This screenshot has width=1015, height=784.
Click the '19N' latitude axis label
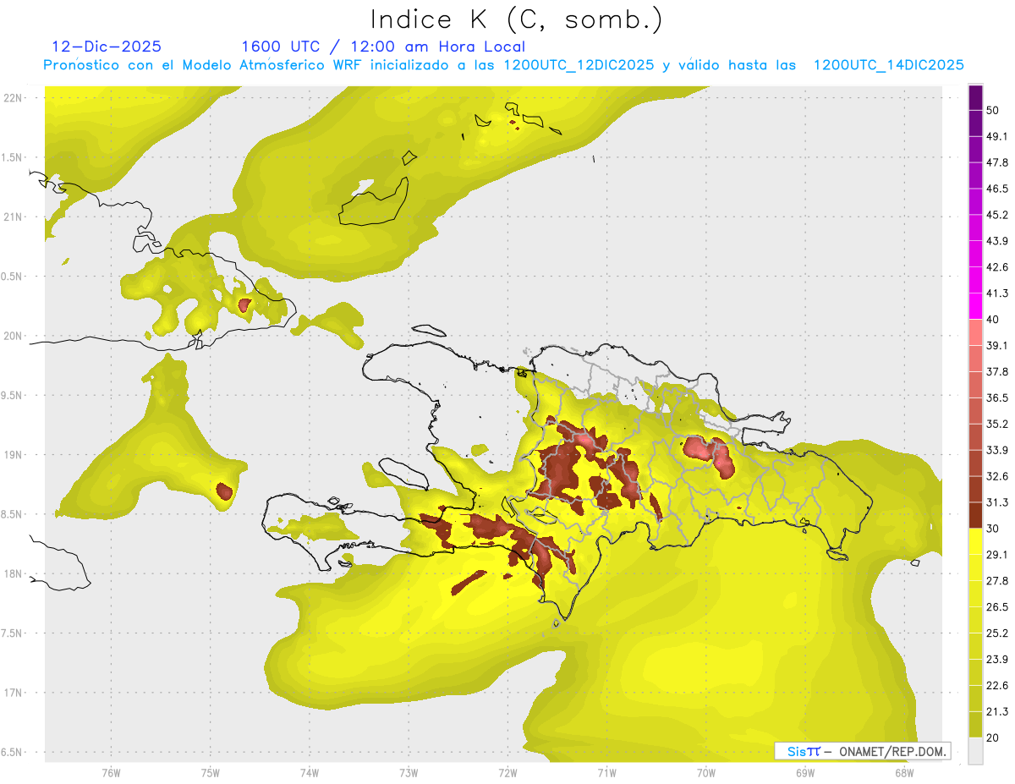[14, 455]
